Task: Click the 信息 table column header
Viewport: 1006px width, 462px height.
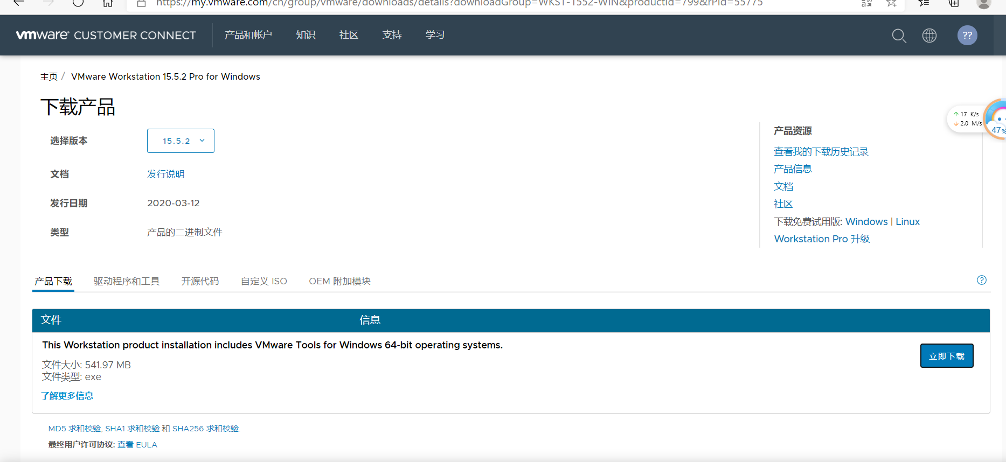Action: (370, 320)
